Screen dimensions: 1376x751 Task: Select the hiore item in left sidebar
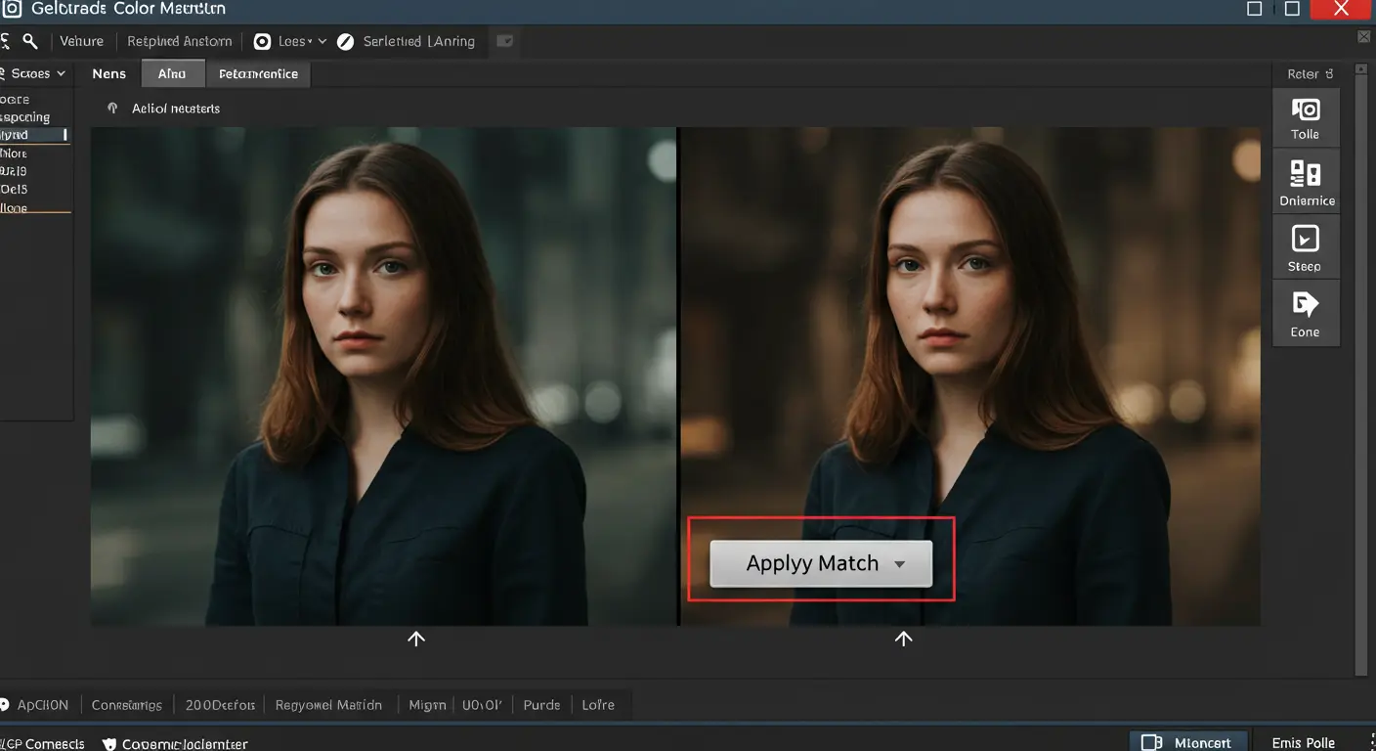(x=15, y=154)
